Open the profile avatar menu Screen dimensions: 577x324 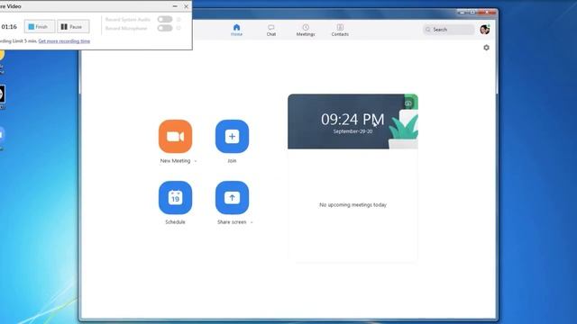485,30
